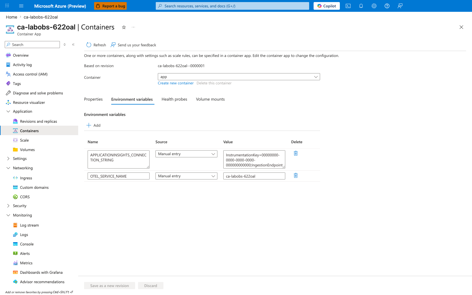Open Source dropdown for APPLICATIONINSIGHTS_CONNECTION_STRING
The width and height of the screenshot is (472, 295).
186,154
